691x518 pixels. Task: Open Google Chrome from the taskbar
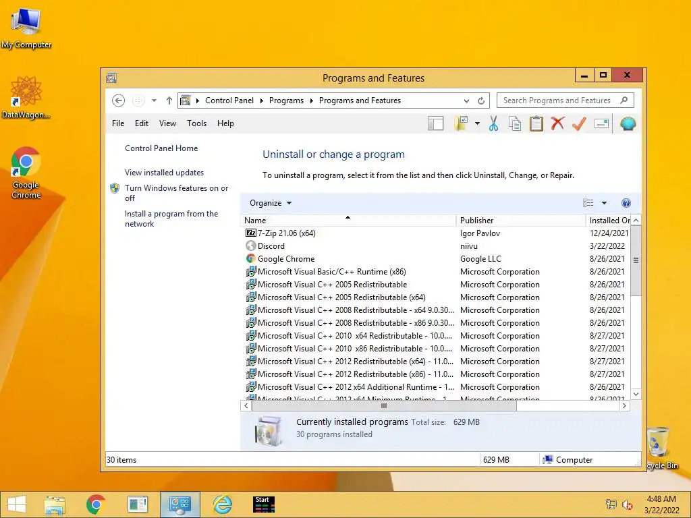(96, 505)
